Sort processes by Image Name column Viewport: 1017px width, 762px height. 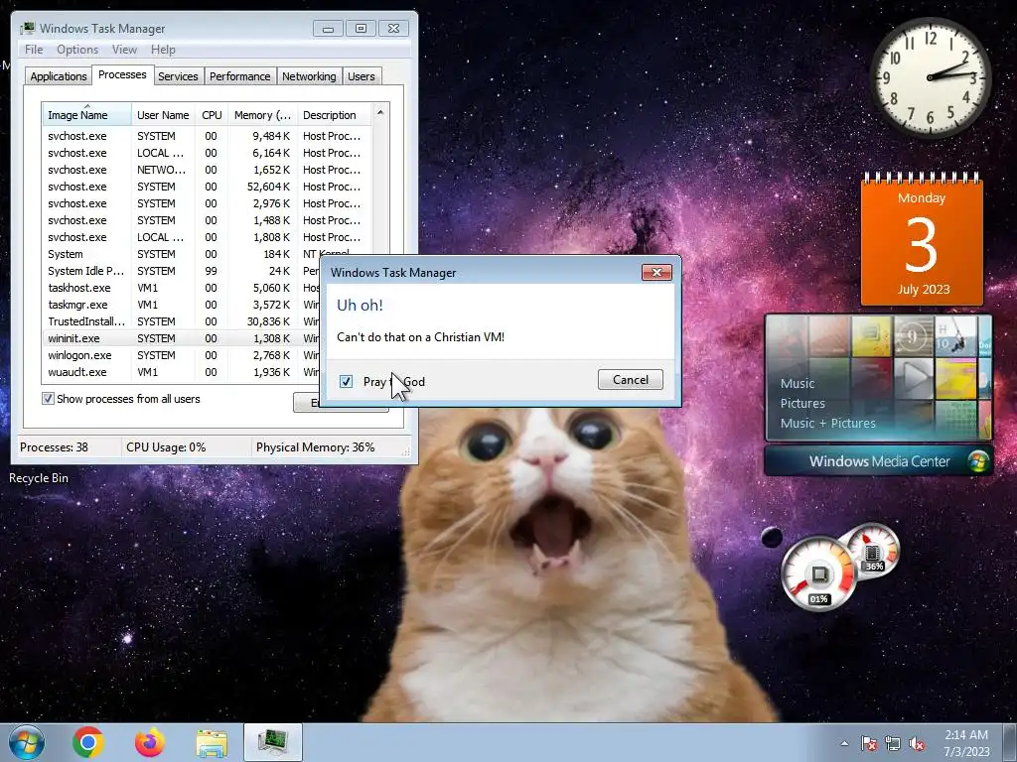pyautogui.click(x=87, y=115)
